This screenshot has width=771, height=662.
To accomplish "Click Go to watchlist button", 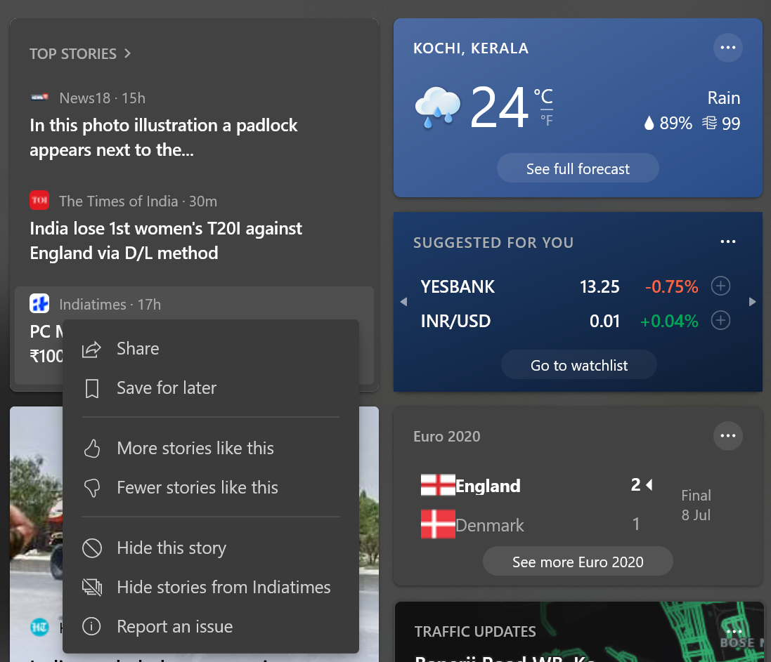I will pyautogui.click(x=578, y=365).
